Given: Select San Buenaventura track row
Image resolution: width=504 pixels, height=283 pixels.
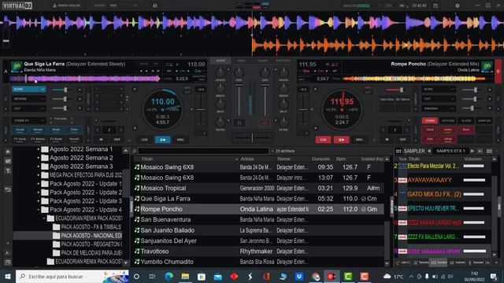Looking at the screenshot, I should click(259, 219).
